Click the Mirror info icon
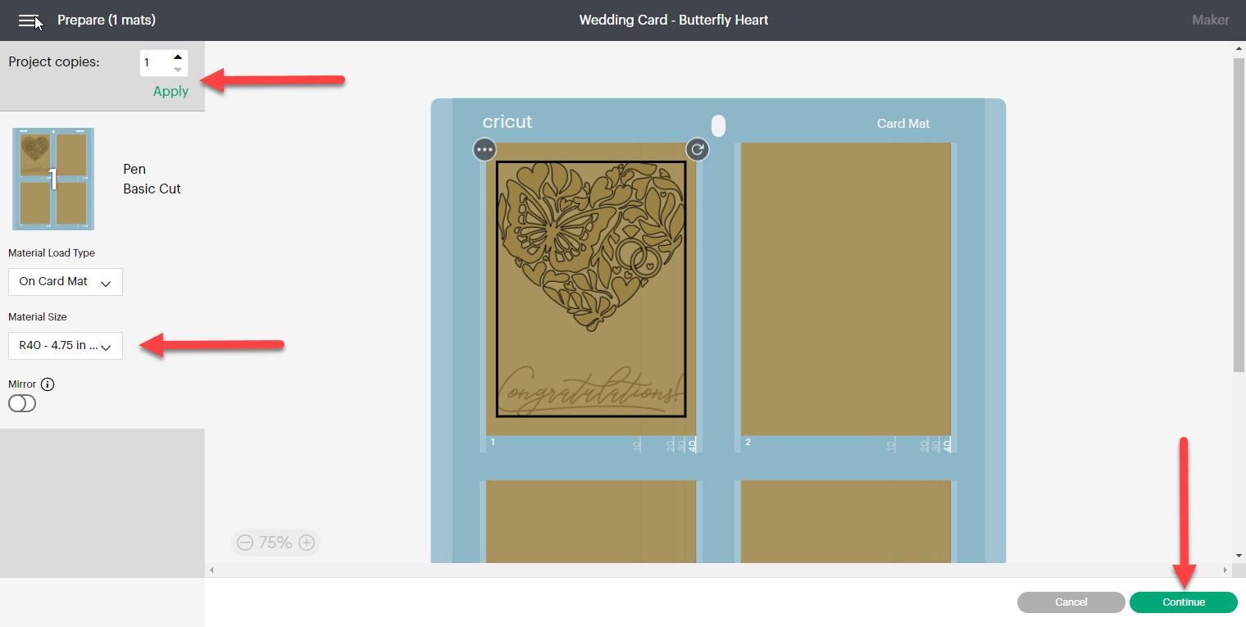This screenshot has width=1246, height=627. [48, 384]
